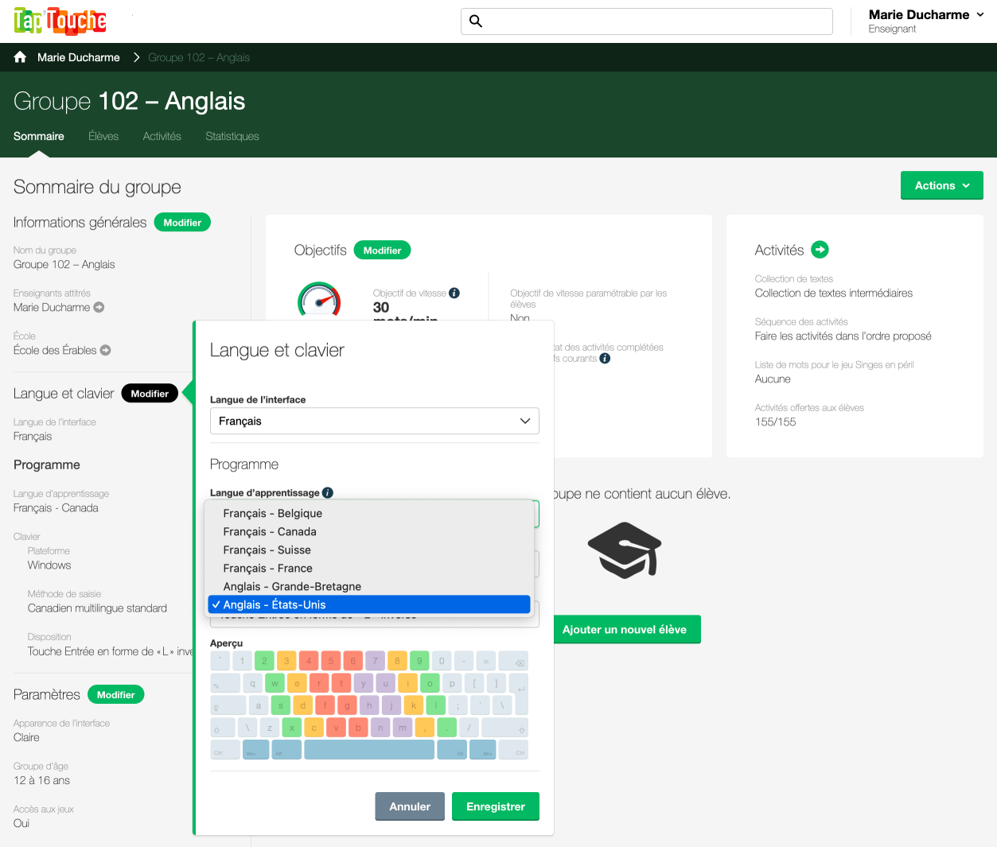Click Modifier next to Objectifs
997x847 pixels.
tap(382, 250)
